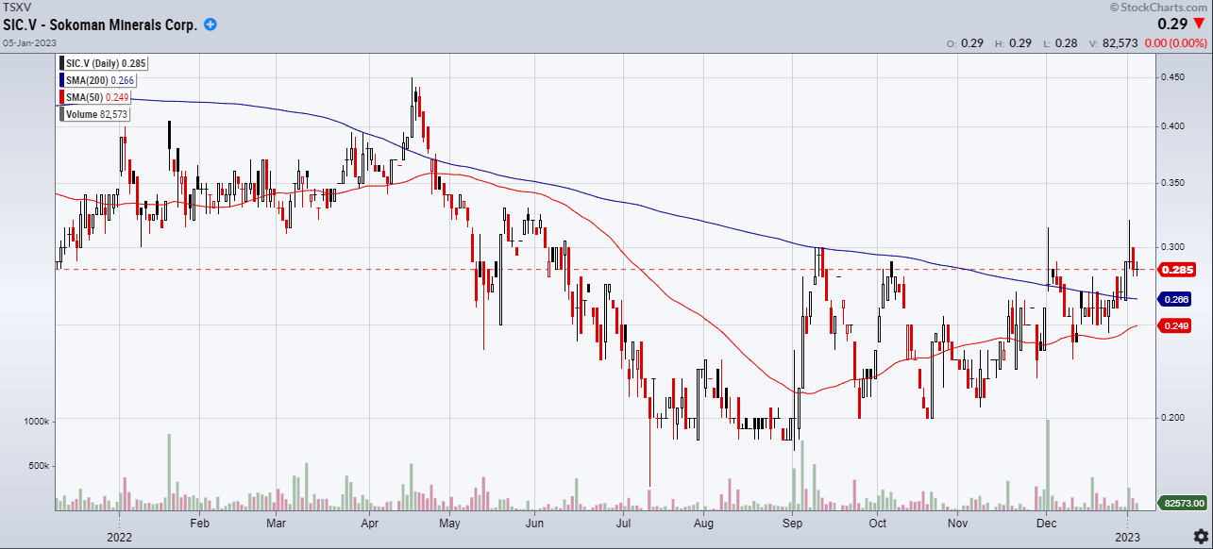This screenshot has width=1213, height=549.
Task: Click the 05-Jan-2023 date label
Action: coord(29,42)
